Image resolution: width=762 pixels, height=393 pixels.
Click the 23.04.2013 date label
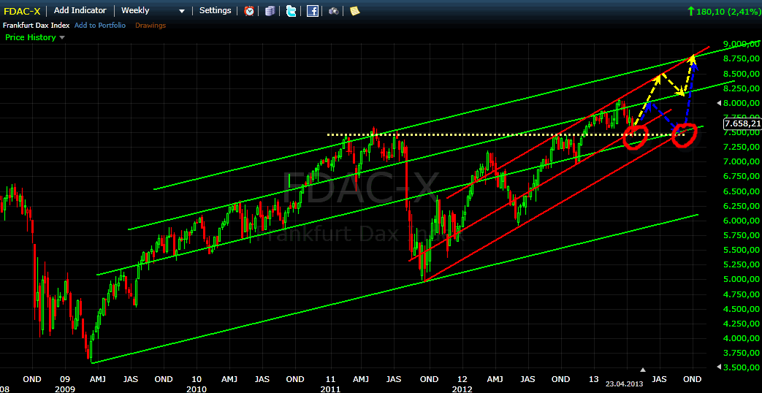tap(624, 384)
